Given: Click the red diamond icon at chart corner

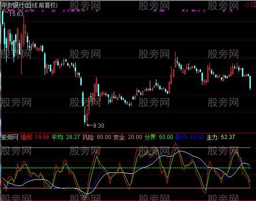Looking at the screenshot, I should (248, 5).
